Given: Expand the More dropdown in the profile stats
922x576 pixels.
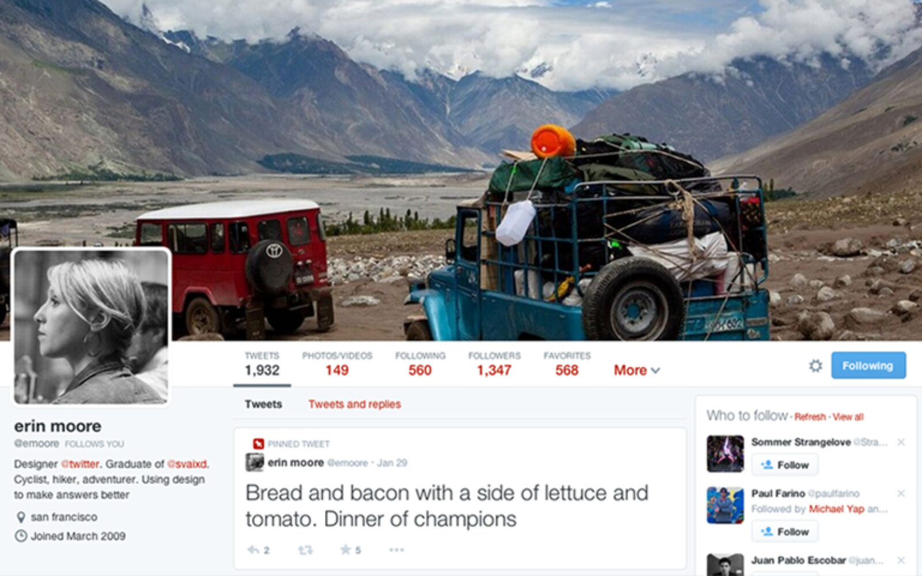Looking at the screenshot, I should 637,370.
